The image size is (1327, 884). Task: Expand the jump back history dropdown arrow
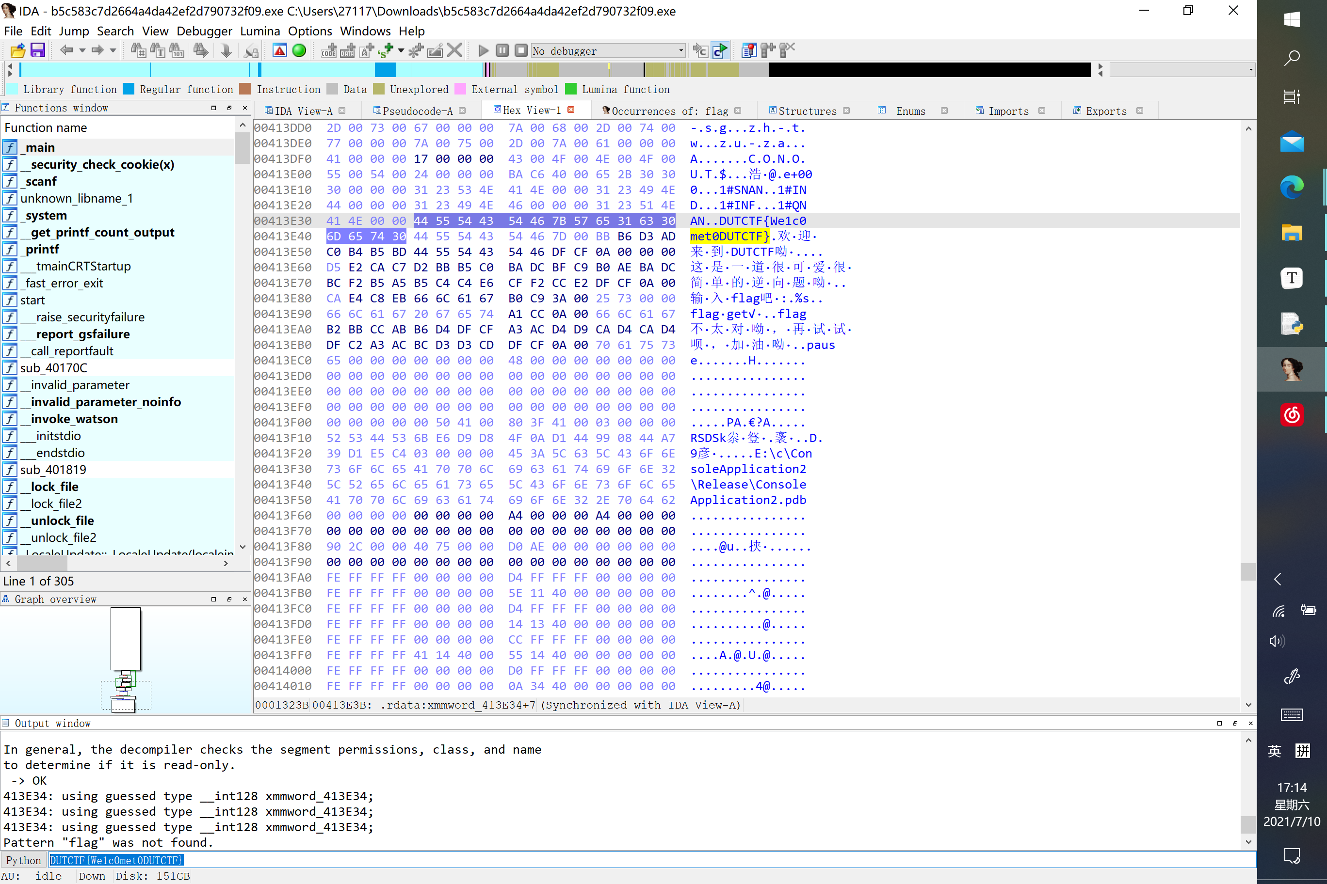pos(82,51)
